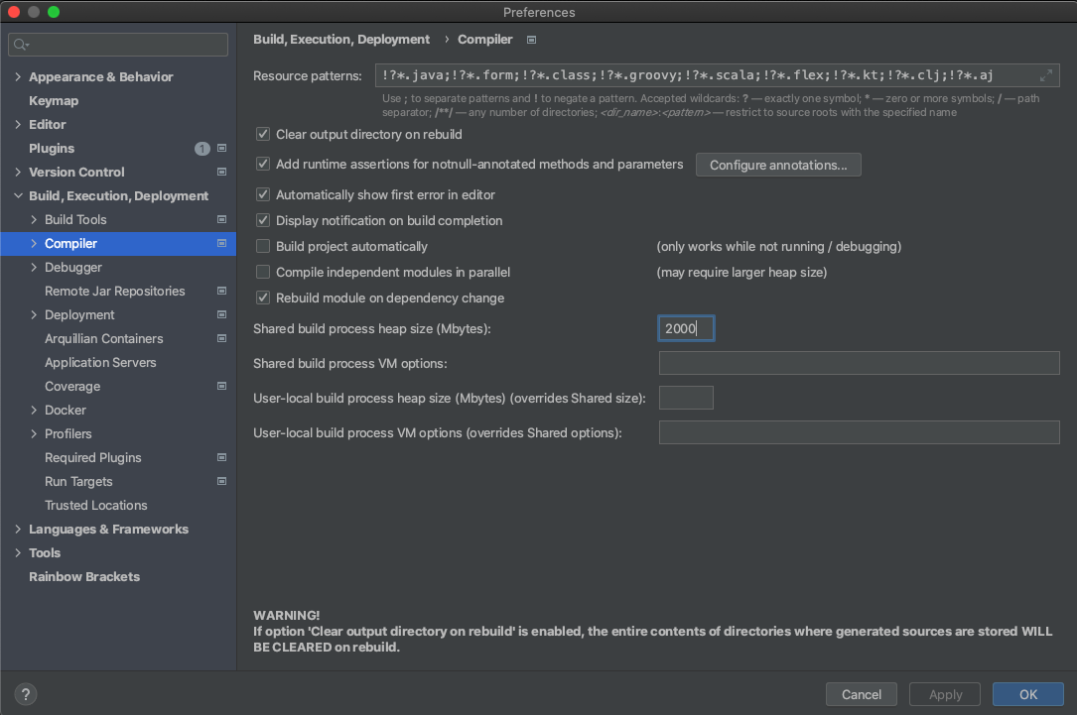1077x715 pixels.
Task: Click the settings icon beside the Compiler breadcrumb
Action: pos(530,40)
